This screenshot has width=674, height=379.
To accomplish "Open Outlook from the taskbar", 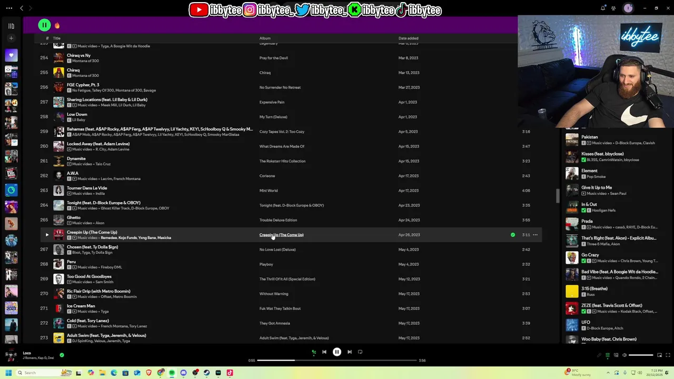I will tap(137, 373).
